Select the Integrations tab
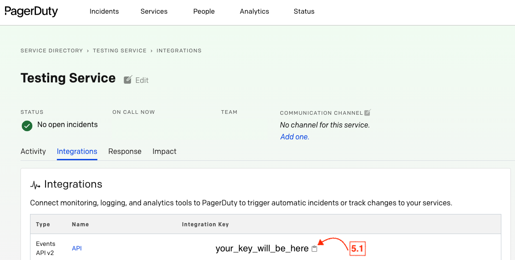Viewport: 515px width, 260px height. [x=77, y=152]
